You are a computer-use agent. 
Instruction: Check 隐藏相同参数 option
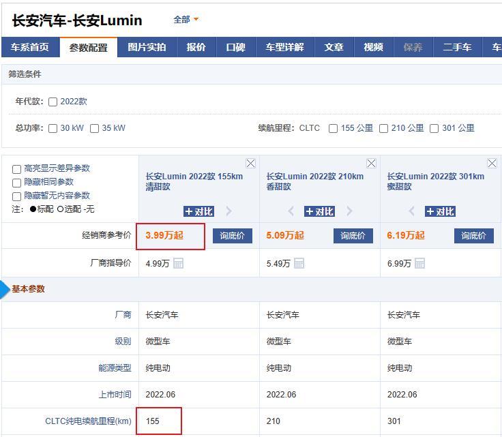pyautogui.click(x=16, y=183)
